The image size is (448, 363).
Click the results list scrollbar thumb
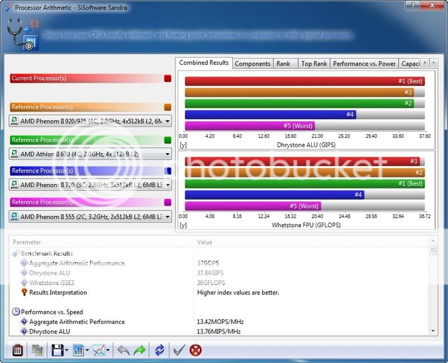433,250
